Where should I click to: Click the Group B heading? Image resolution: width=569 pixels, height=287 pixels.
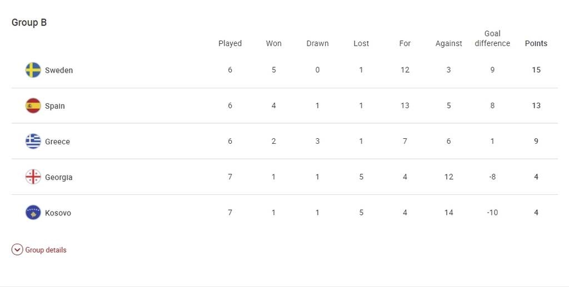point(29,23)
